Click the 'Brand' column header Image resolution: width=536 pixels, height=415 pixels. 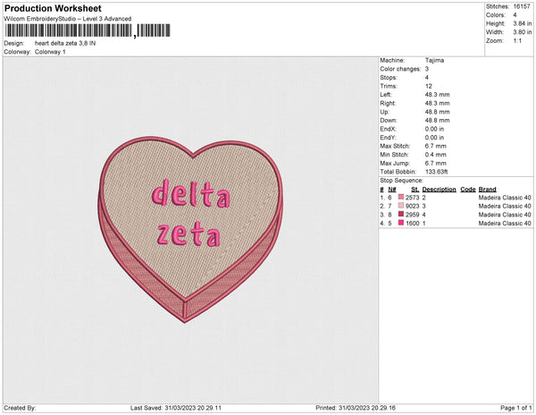pos(487,190)
